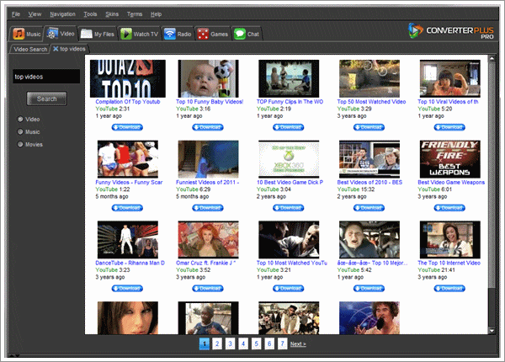Open the Radio wifi icon

point(170,34)
